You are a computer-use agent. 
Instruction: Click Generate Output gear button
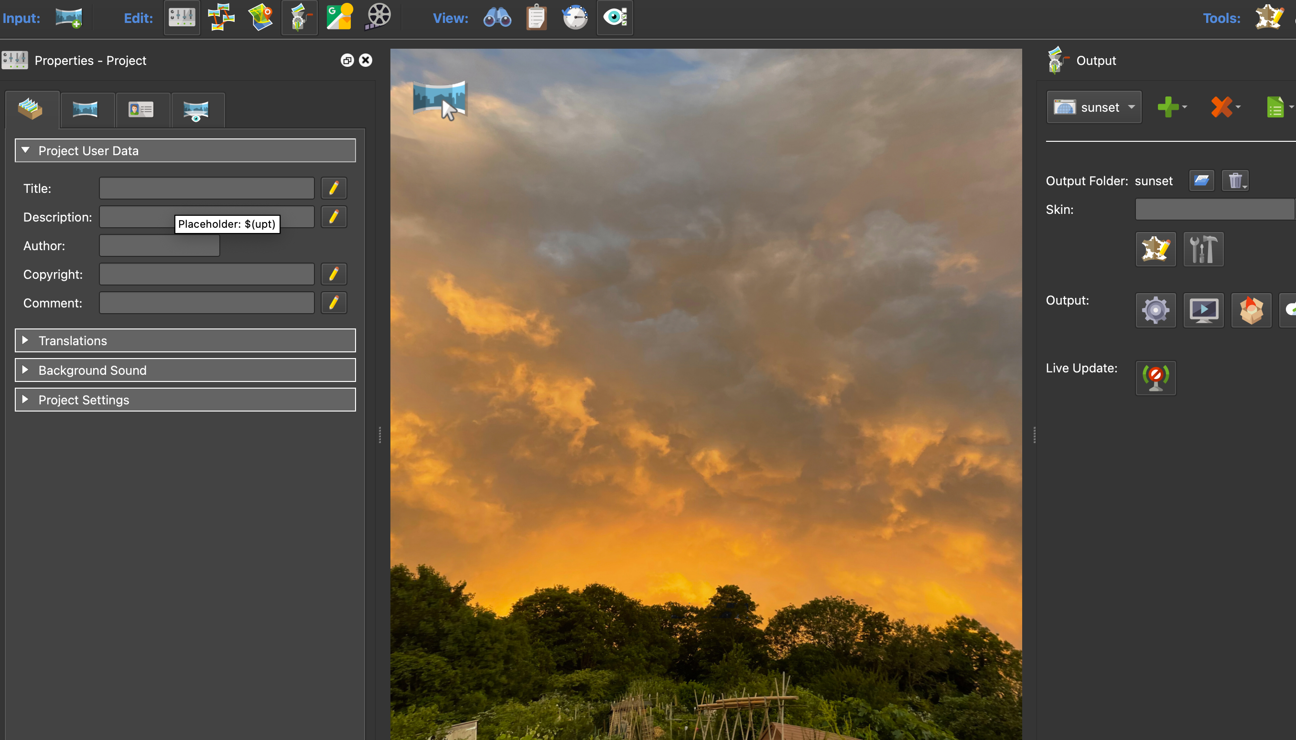tap(1155, 310)
